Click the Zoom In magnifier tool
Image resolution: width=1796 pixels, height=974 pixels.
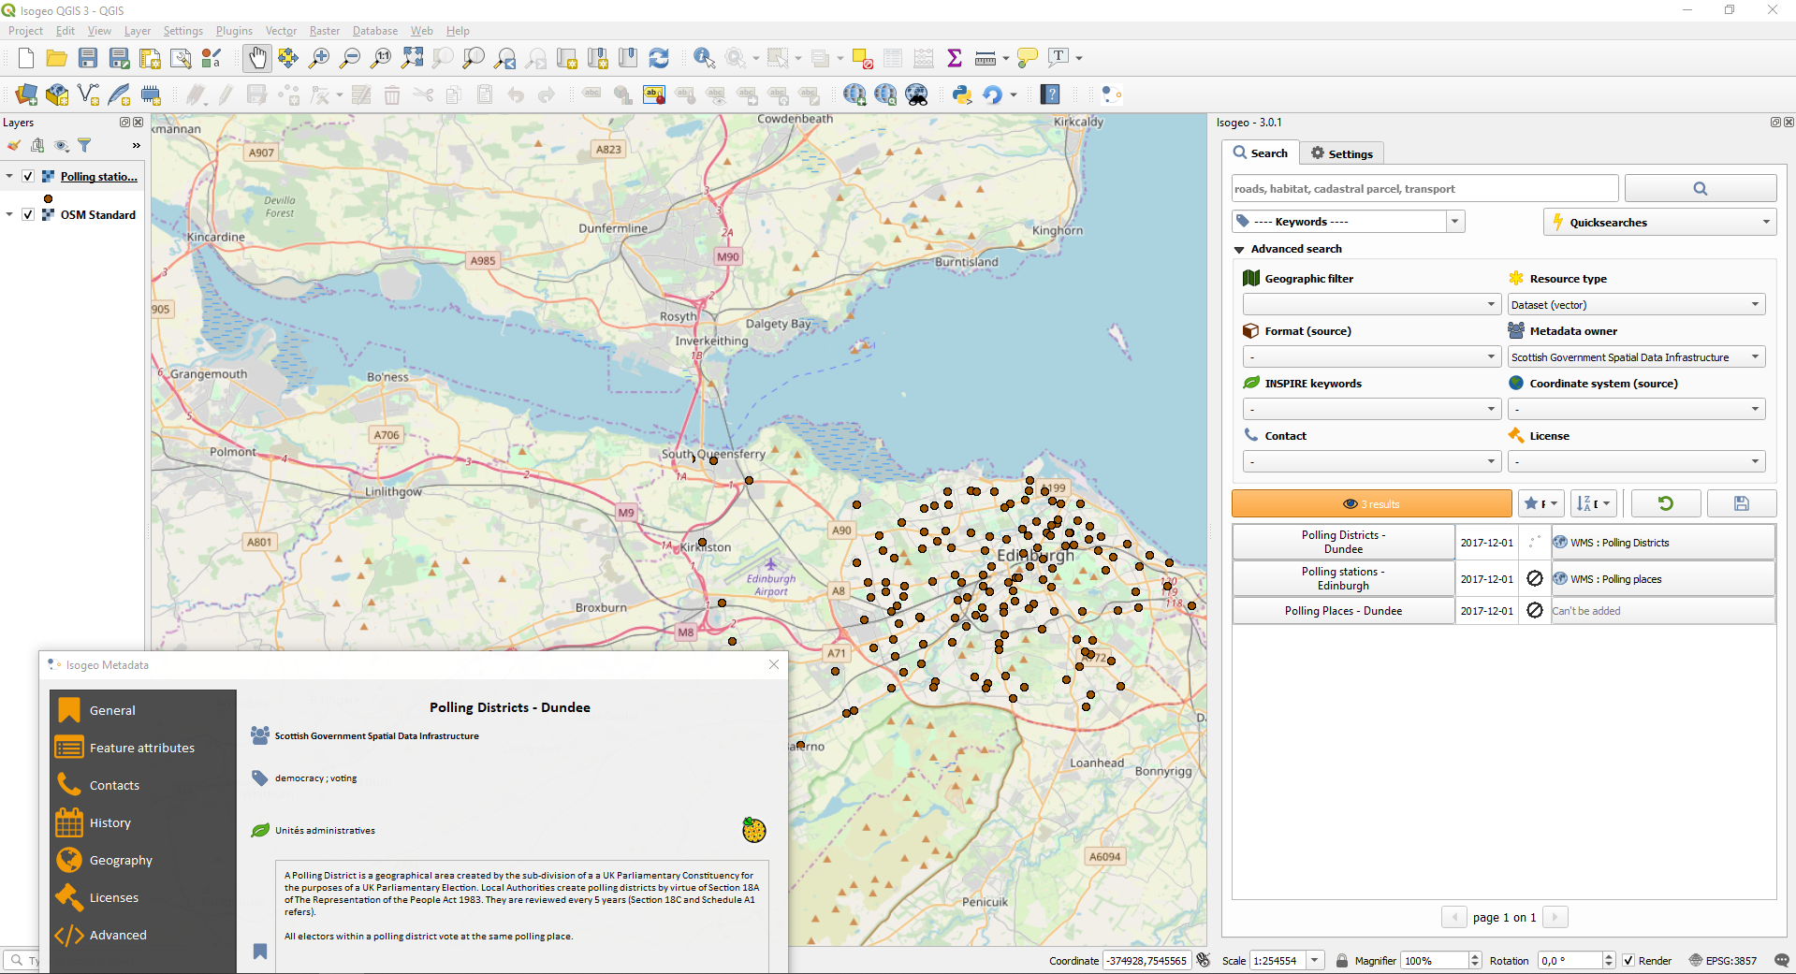319,58
